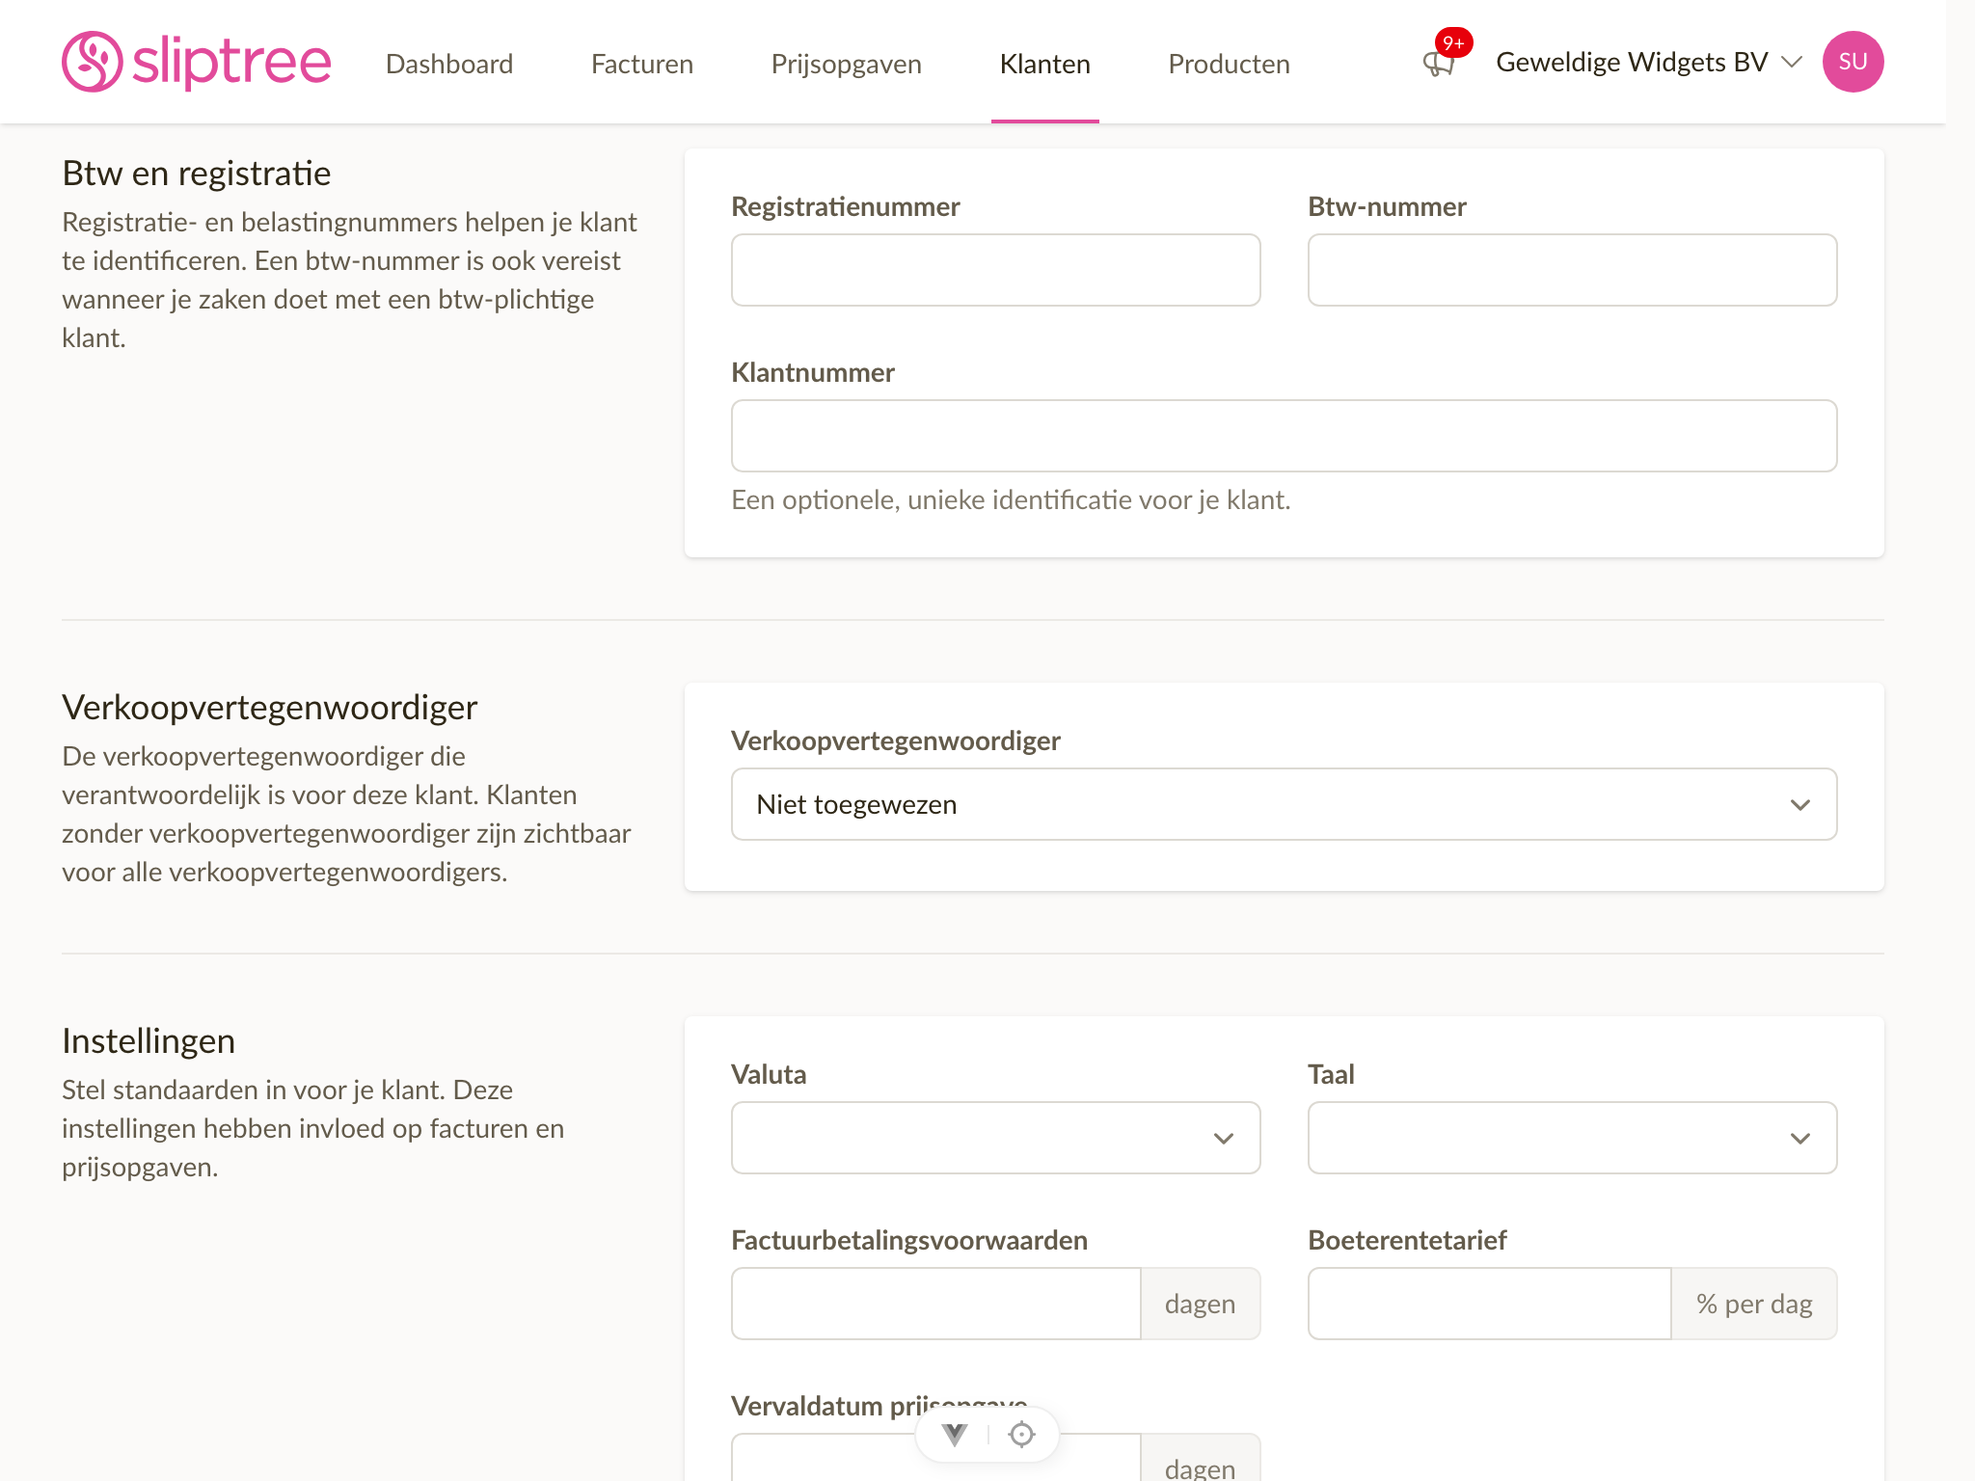This screenshot has height=1481, width=1975.
Task: Open the SU user avatar menu
Action: coord(1853,62)
